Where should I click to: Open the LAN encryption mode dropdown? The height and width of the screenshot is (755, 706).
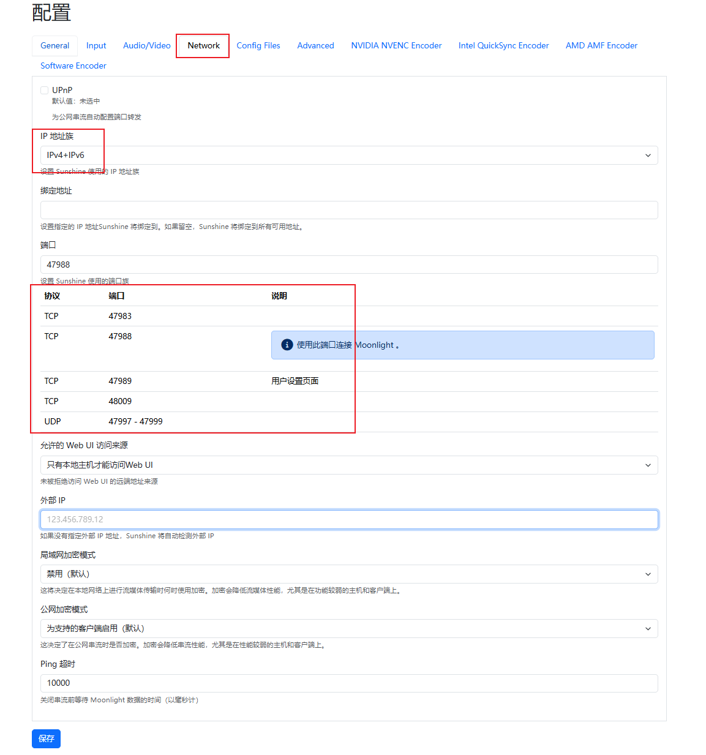pos(349,574)
